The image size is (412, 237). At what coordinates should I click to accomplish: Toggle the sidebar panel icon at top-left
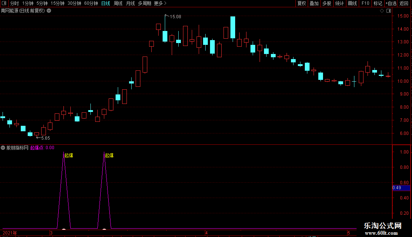click(x=4, y=3)
